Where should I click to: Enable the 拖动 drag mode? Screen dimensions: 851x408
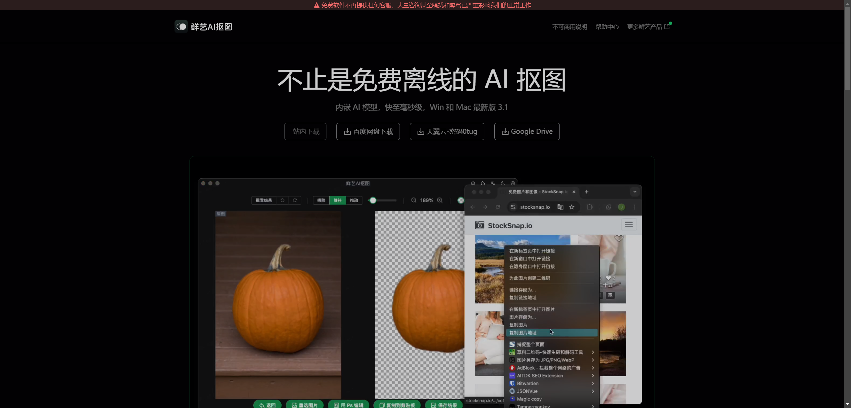pyautogui.click(x=354, y=200)
